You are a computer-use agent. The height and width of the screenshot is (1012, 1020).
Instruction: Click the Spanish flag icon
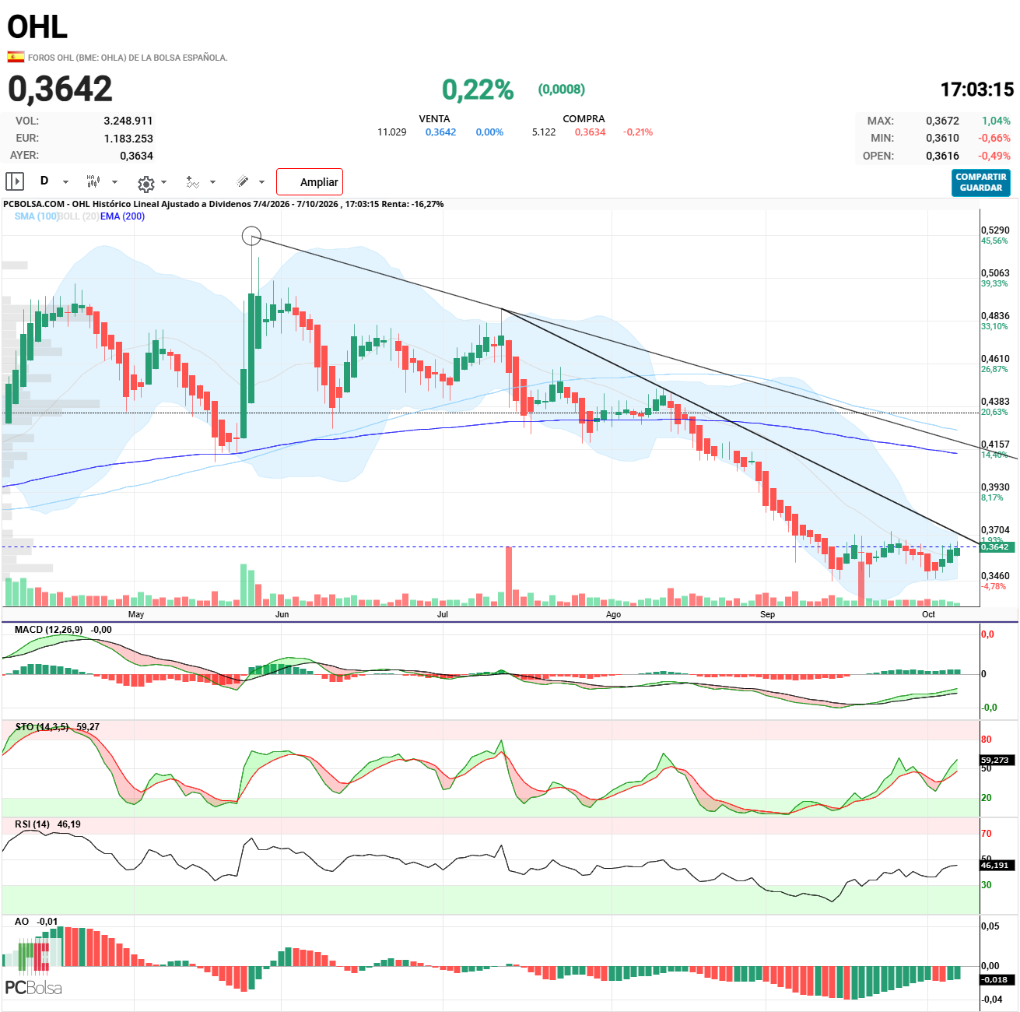pos(16,57)
